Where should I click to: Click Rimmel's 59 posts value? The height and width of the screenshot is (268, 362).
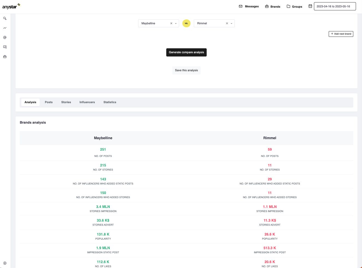point(270,150)
